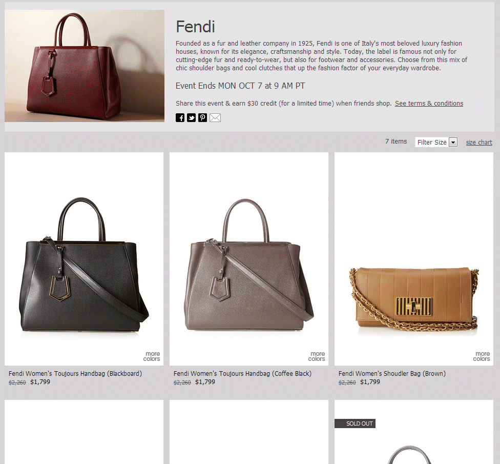Screen dimensions: 500x464
Task: View the Blackboard Toujours Handbag image
Action: 84,259
